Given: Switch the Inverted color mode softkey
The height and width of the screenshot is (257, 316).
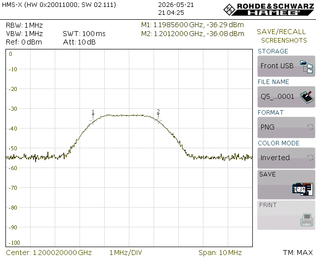Looking at the screenshot, I should (286, 158).
